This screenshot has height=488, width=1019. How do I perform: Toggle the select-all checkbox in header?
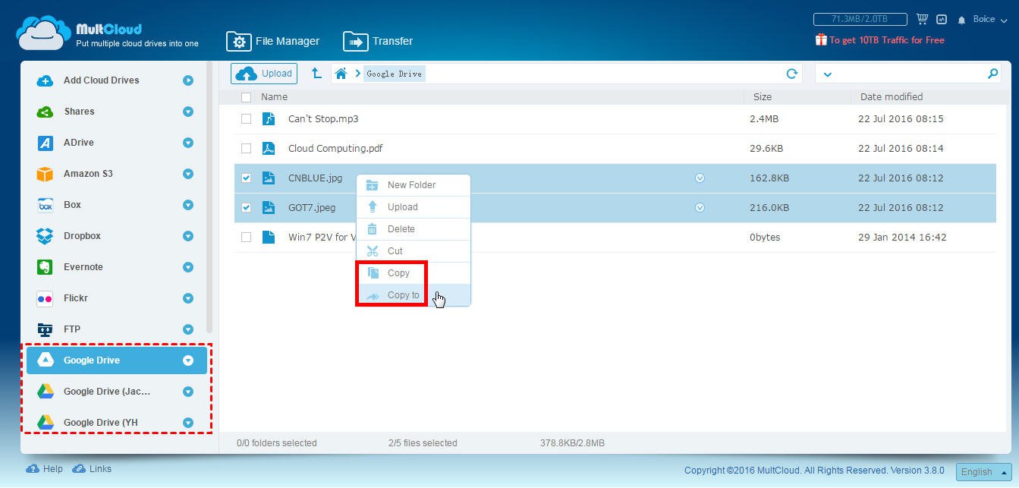[x=246, y=97]
